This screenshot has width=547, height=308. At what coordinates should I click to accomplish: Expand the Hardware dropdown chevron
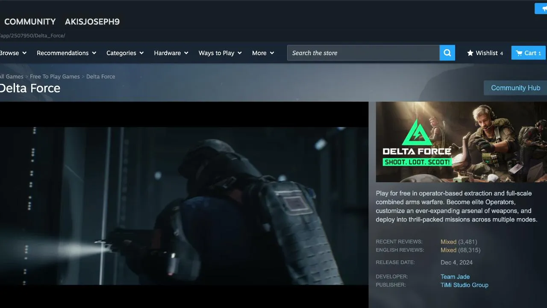pos(186,53)
